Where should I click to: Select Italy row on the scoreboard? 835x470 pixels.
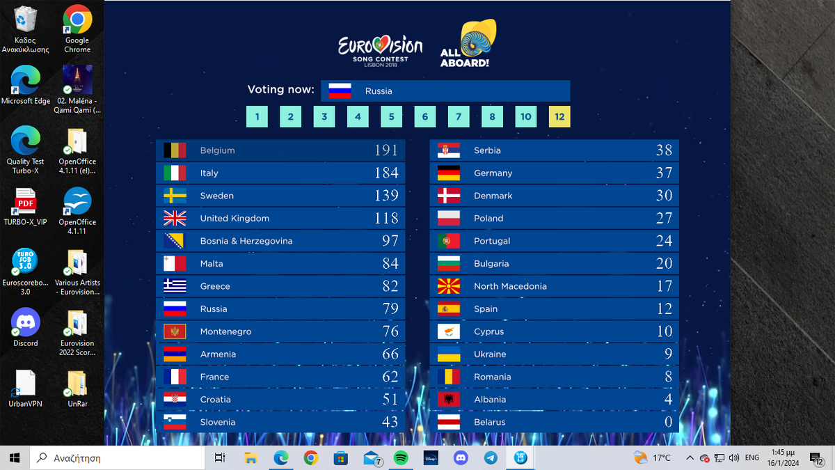click(280, 173)
